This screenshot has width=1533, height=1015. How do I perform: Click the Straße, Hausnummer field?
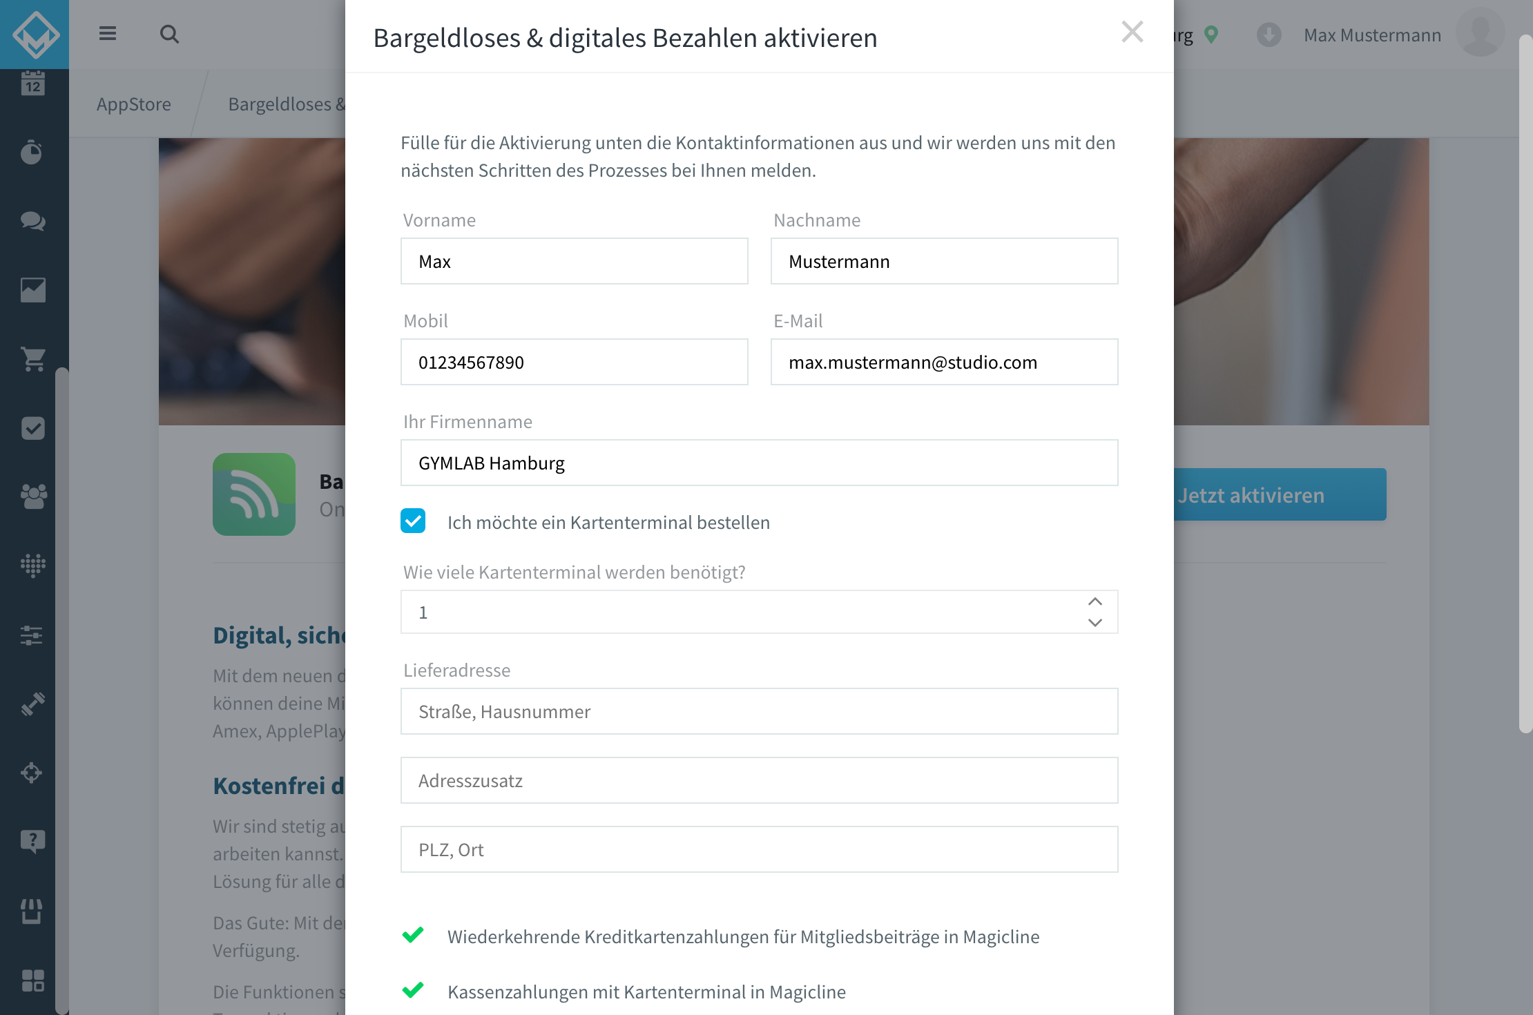pos(760,711)
